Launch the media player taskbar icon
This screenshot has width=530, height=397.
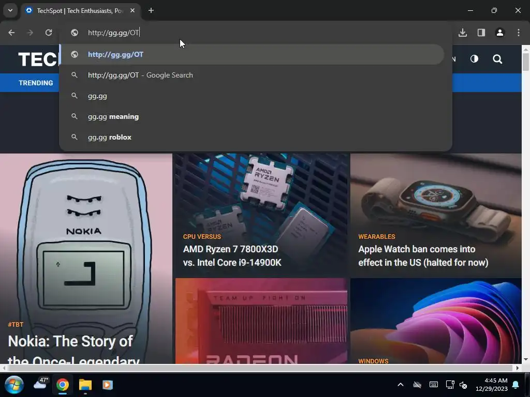pyautogui.click(x=108, y=385)
